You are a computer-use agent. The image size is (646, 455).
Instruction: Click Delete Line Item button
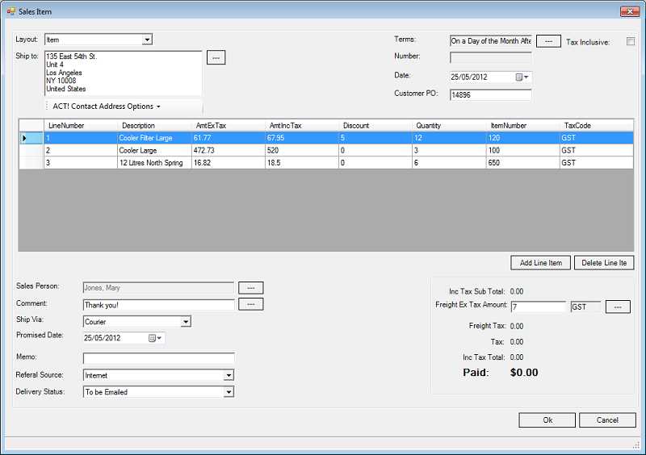pos(604,263)
